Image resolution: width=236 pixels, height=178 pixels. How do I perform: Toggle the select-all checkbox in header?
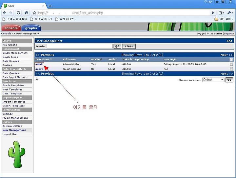[231, 59]
